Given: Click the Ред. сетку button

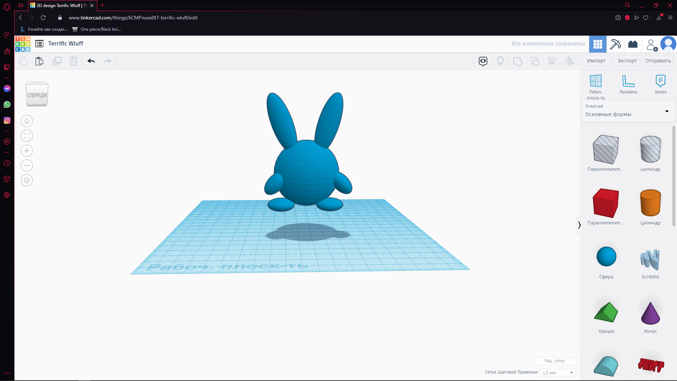Looking at the screenshot, I should pos(554,361).
